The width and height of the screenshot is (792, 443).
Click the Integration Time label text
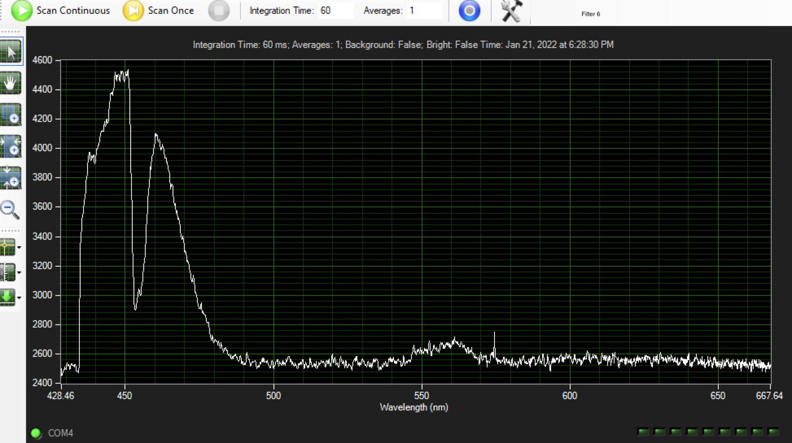282,10
